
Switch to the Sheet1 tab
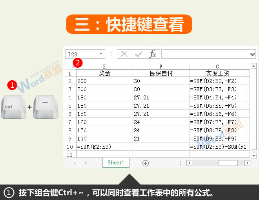coord(115,163)
